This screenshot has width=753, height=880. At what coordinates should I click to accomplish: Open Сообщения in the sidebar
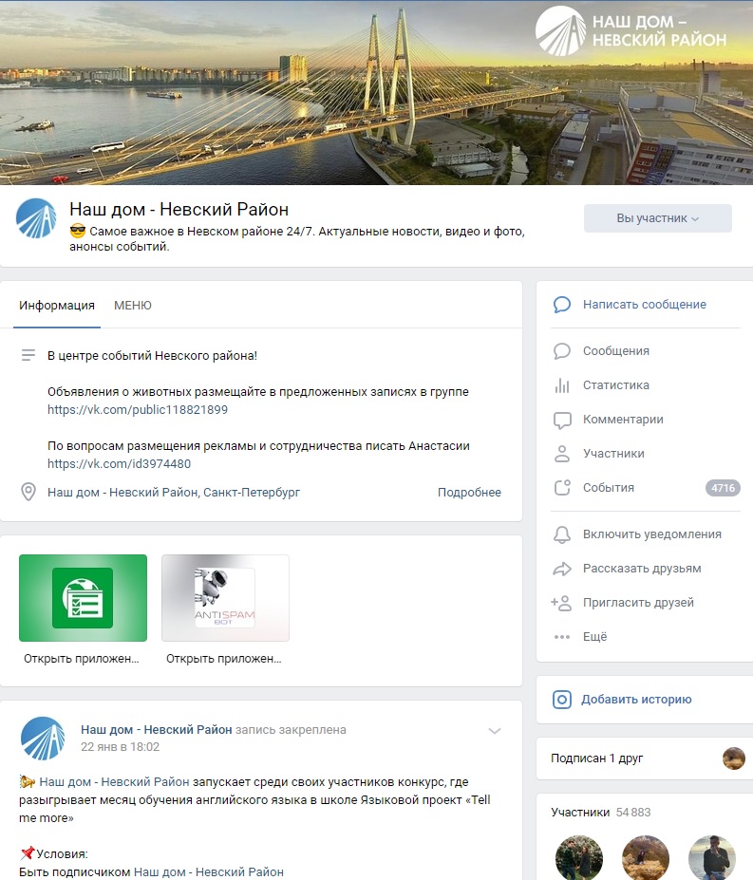pos(615,351)
